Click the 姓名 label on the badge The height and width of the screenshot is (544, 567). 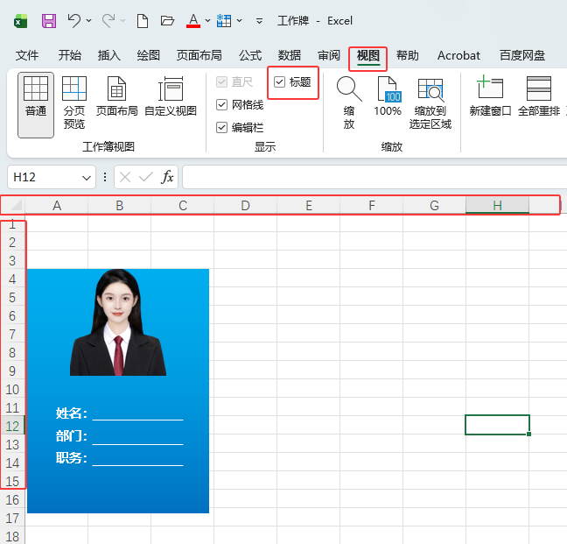click(71, 413)
